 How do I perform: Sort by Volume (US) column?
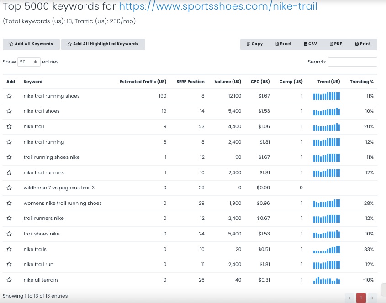click(227, 82)
